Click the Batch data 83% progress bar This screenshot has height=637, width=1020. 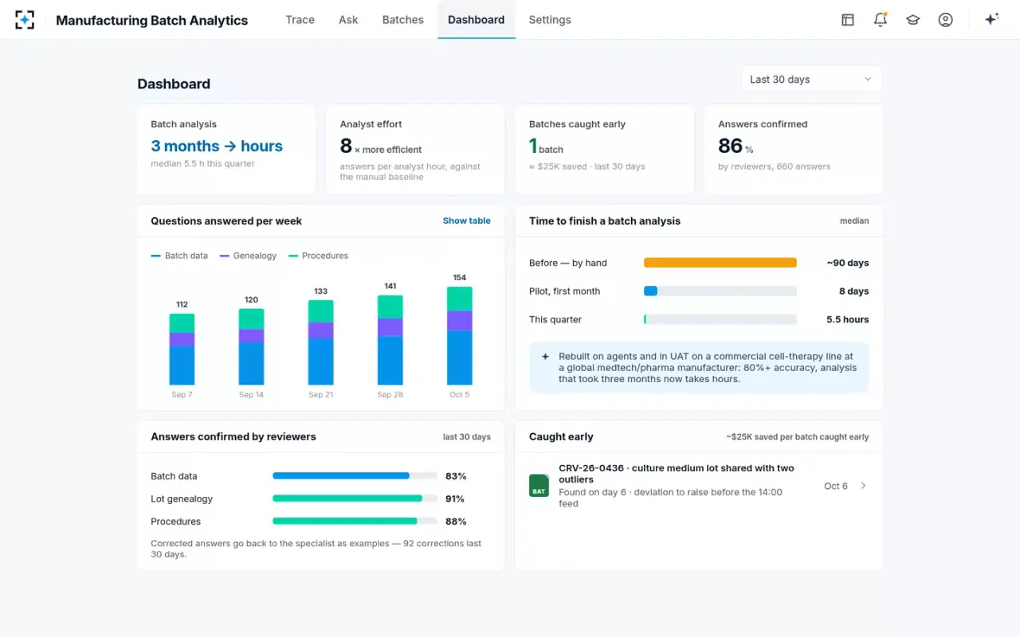point(355,476)
